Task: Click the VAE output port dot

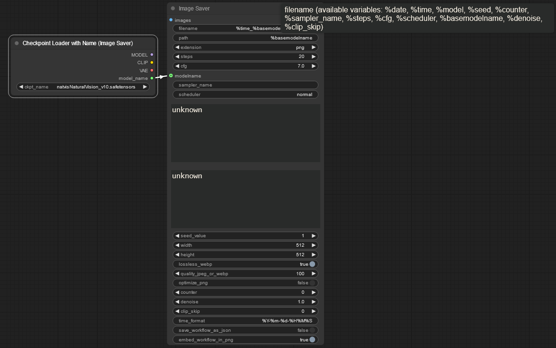Action: click(152, 70)
